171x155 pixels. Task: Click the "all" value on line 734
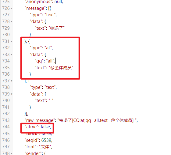(x=50, y=61)
